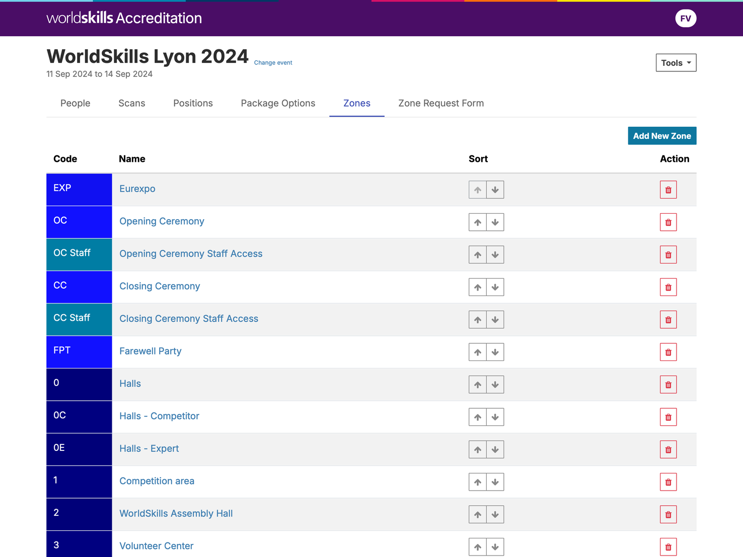The image size is (743, 557).
Task: Move Halls - Competitor zone down
Action: point(495,417)
